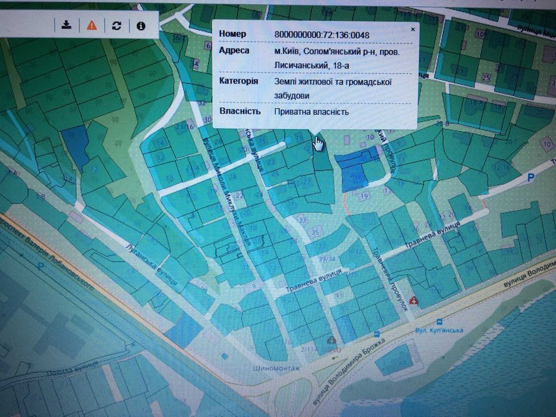Click the red medical marker near Травневий провулок

(x=413, y=301)
